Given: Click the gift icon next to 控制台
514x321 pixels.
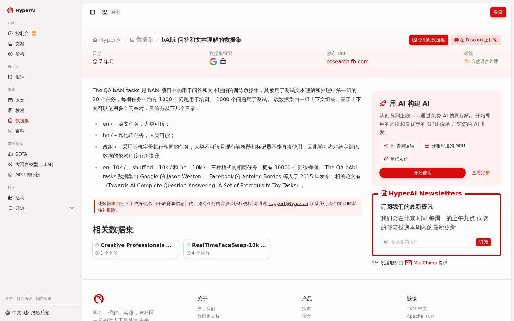Looking at the screenshot, I should 34,33.
